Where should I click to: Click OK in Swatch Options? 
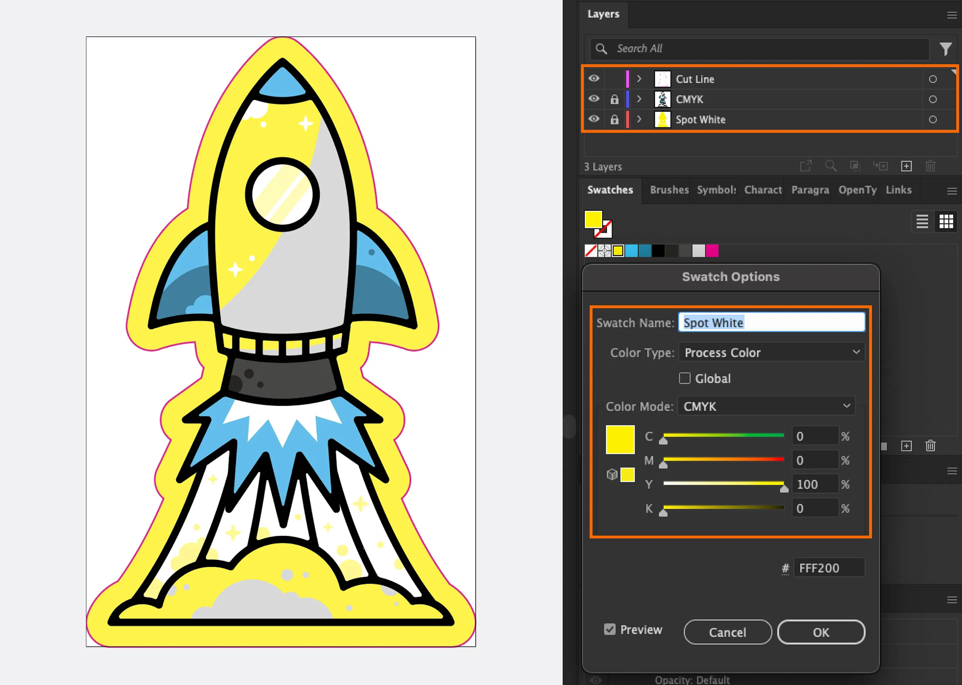(821, 632)
